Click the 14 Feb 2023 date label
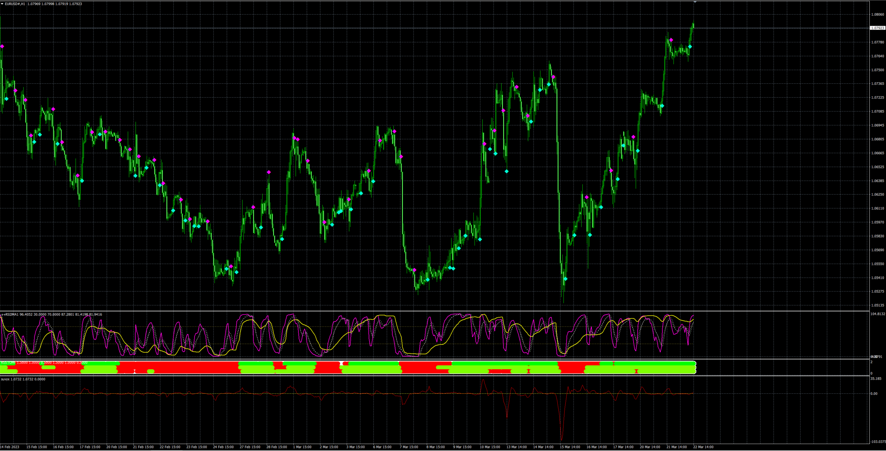The image size is (886, 451). (x=10, y=447)
